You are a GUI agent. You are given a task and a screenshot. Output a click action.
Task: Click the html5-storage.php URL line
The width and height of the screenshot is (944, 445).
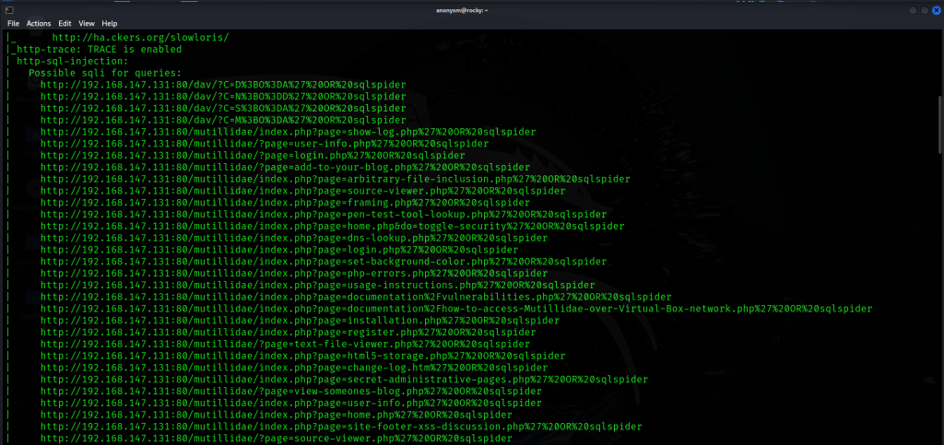[x=302, y=356]
